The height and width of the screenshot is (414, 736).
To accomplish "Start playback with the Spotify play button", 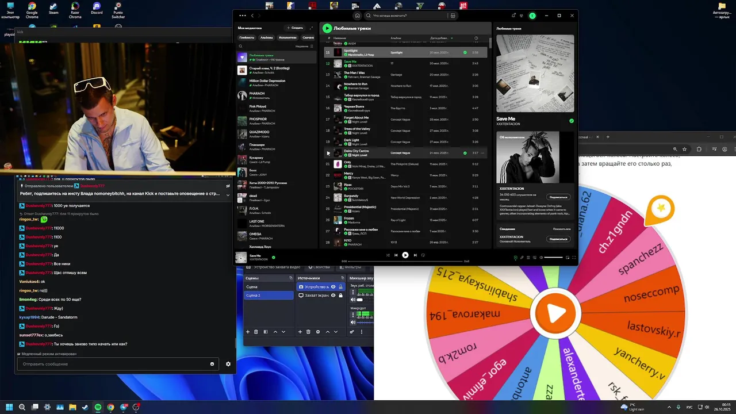I will [405, 255].
